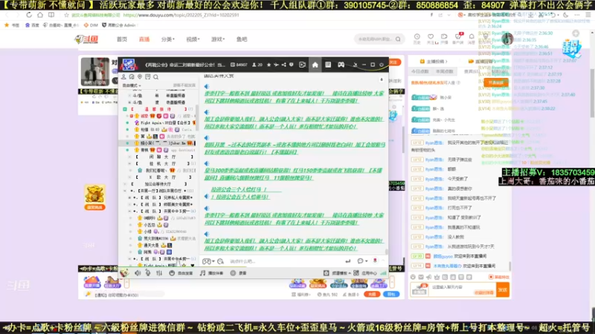Open the home icon in YY channel titlebar
Image resolution: width=595 pixels, height=334 pixels.
[315, 65]
